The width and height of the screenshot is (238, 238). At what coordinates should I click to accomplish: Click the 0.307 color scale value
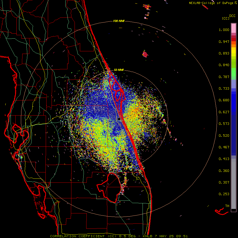224,182
